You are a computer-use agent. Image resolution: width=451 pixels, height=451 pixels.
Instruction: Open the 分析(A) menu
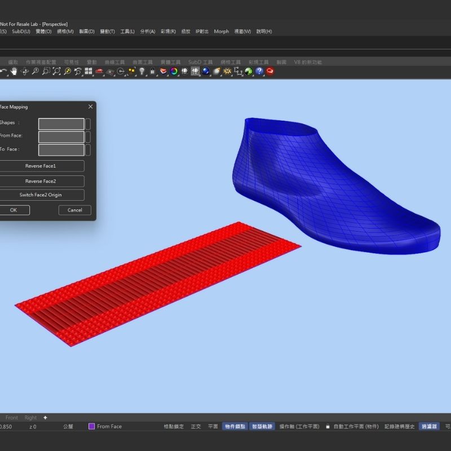pyautogui.click(x=147, y=32)
